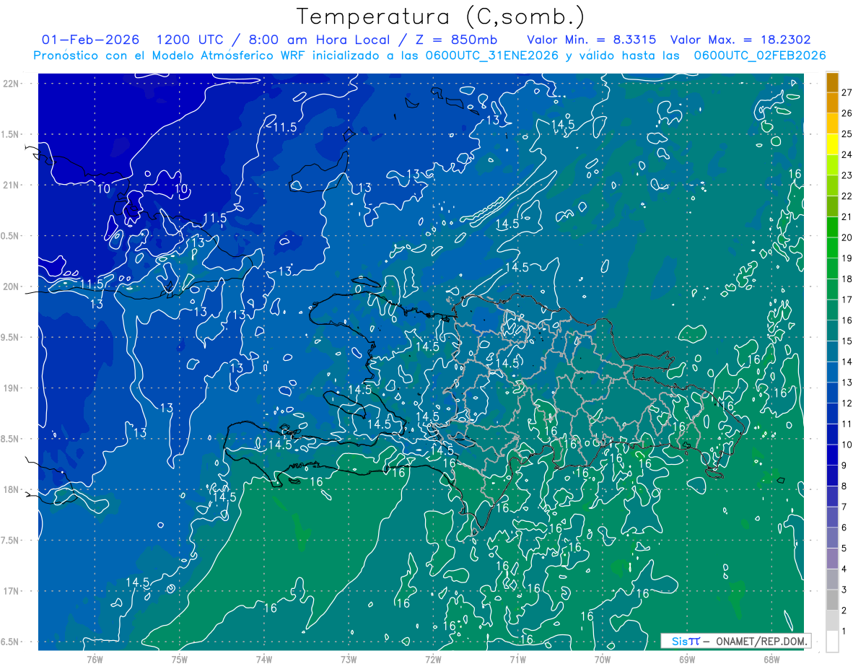Screen dimensions: 866x669
Task: Click the '8.5N' latitude label
Action: tap(11, 439)
